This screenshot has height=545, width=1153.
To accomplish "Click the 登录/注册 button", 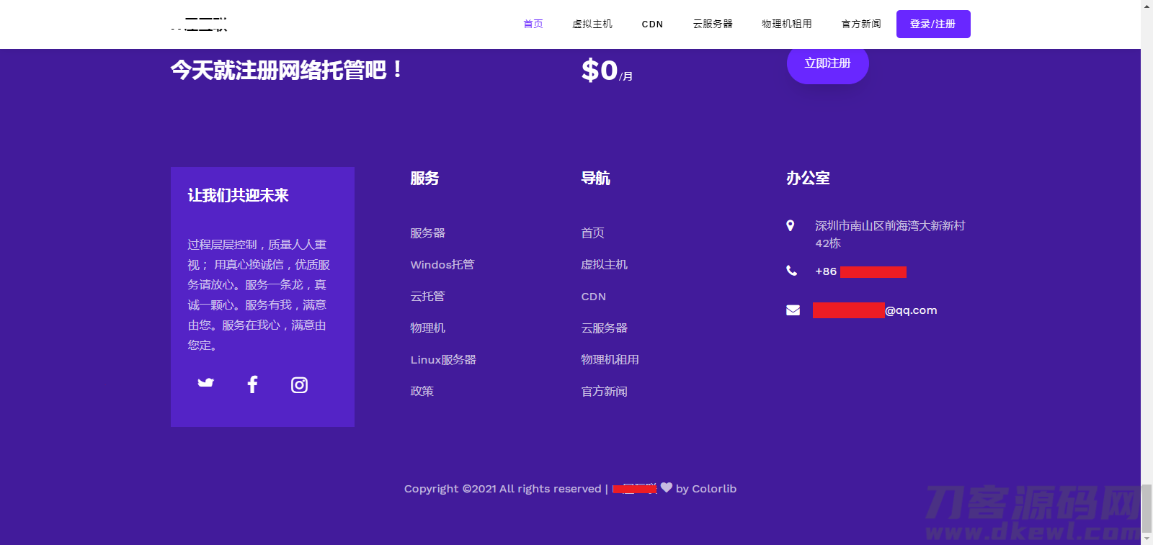I will (933, 24).
